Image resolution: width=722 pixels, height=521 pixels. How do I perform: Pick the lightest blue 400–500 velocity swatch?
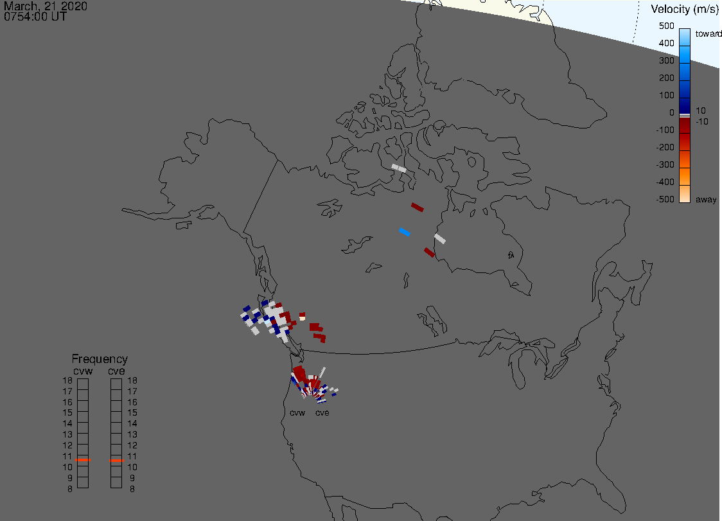685,37
